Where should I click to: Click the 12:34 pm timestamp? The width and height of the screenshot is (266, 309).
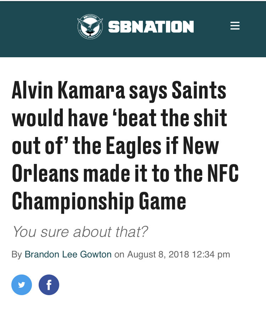211,255
